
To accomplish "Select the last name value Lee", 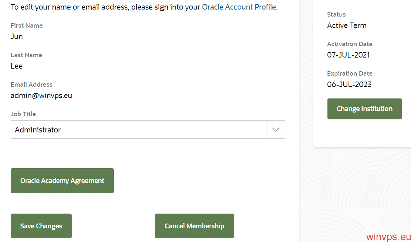I will tap(17, 66).
